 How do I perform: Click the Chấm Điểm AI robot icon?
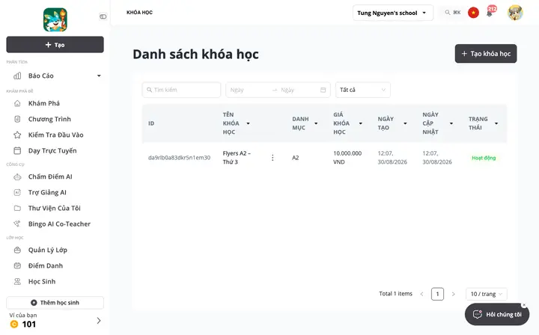click(x=17, y=176)
